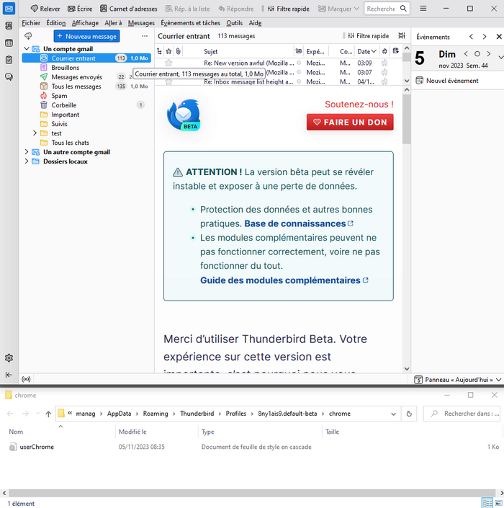
Task: Click the Thunderbird search field
Action: click(x=380, y=9)
